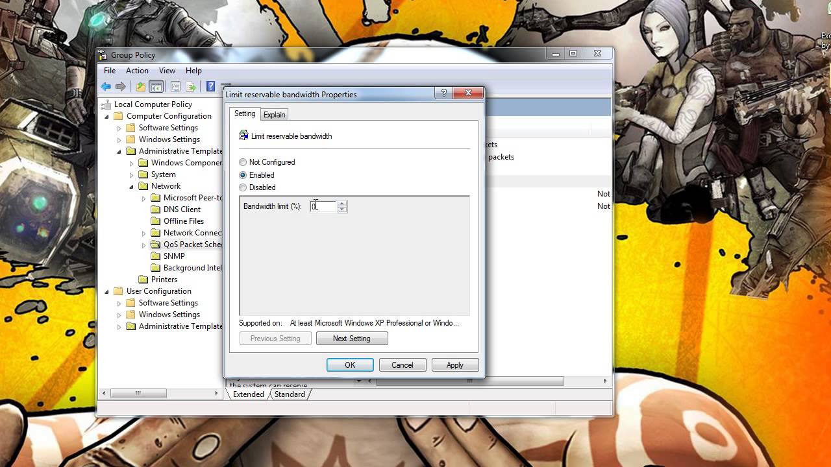This screenshot has width=831, height=467.
Task: Select the Enabled radio button
Action: point(243,175)
